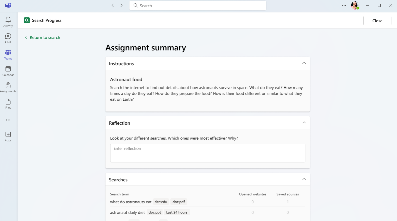Viewport: 397px width, 221px height.
Task: Click the Search Progress app icon
Action: click(x=27, y=20)
